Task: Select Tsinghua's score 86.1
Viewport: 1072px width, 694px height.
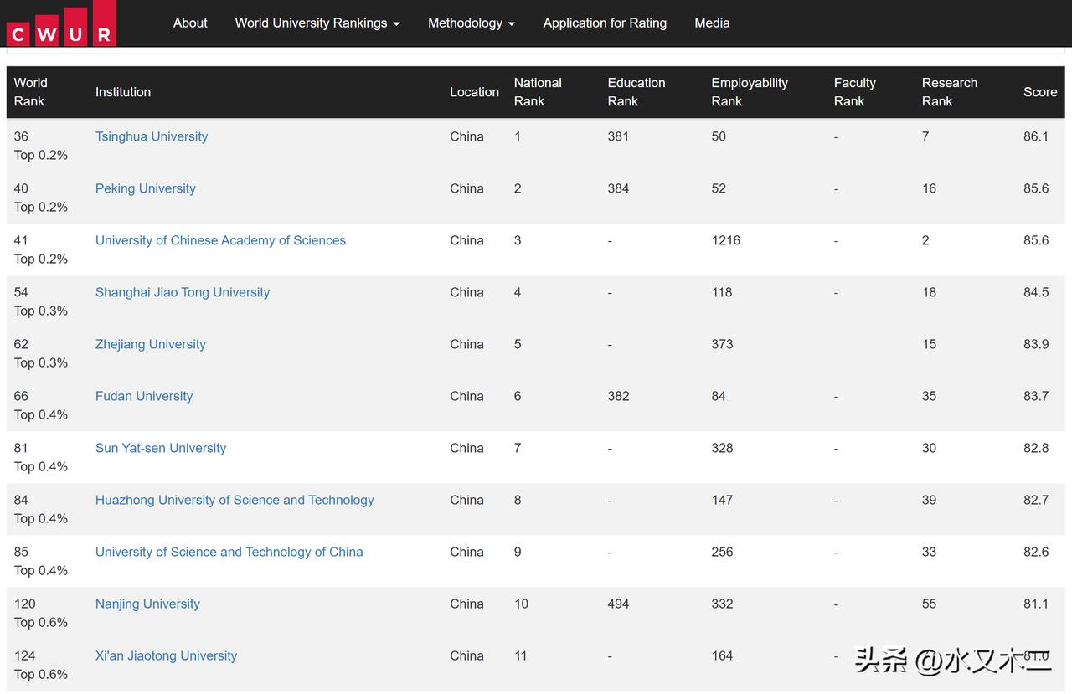Action: pyautogui.click(x=1036, y=136)
